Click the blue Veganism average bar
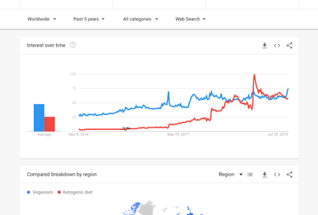 (39, 117)
